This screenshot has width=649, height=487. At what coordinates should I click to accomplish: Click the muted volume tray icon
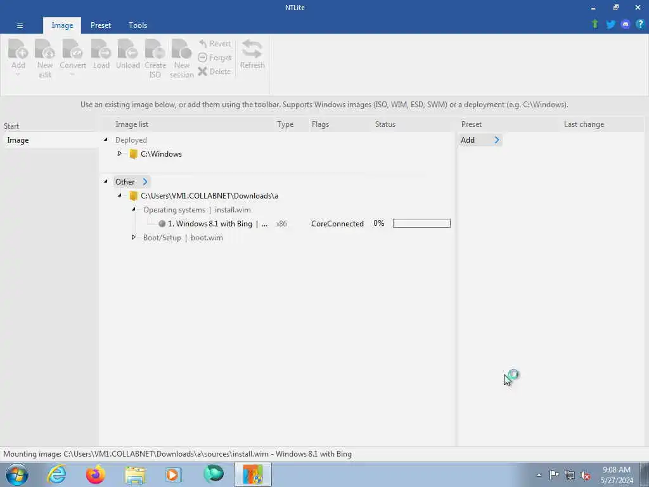[585, 475]
